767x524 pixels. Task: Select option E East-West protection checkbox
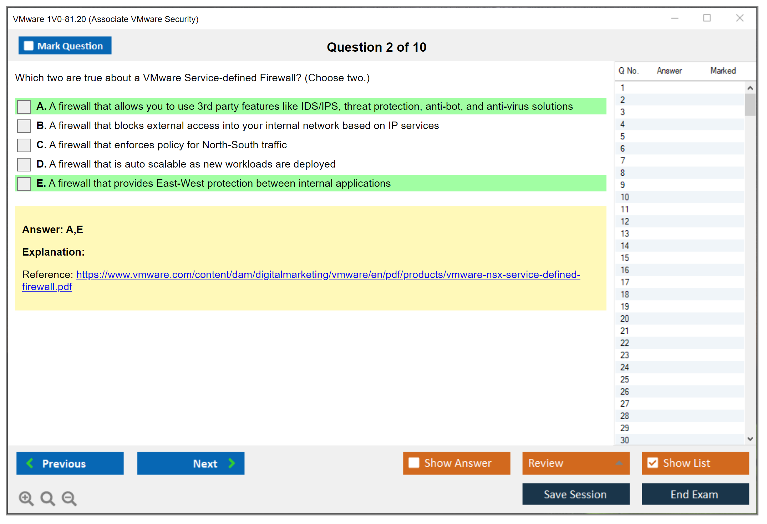pyautogui.click(x=24, y=184)
